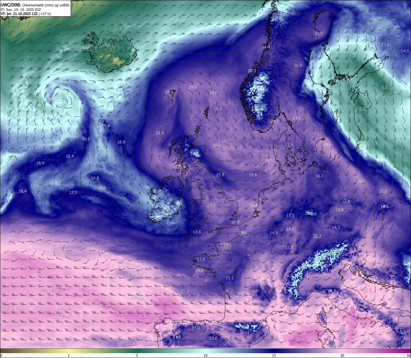Click the 18.4 value on the map
Viewport: 411px width, 358px height.
22,191
